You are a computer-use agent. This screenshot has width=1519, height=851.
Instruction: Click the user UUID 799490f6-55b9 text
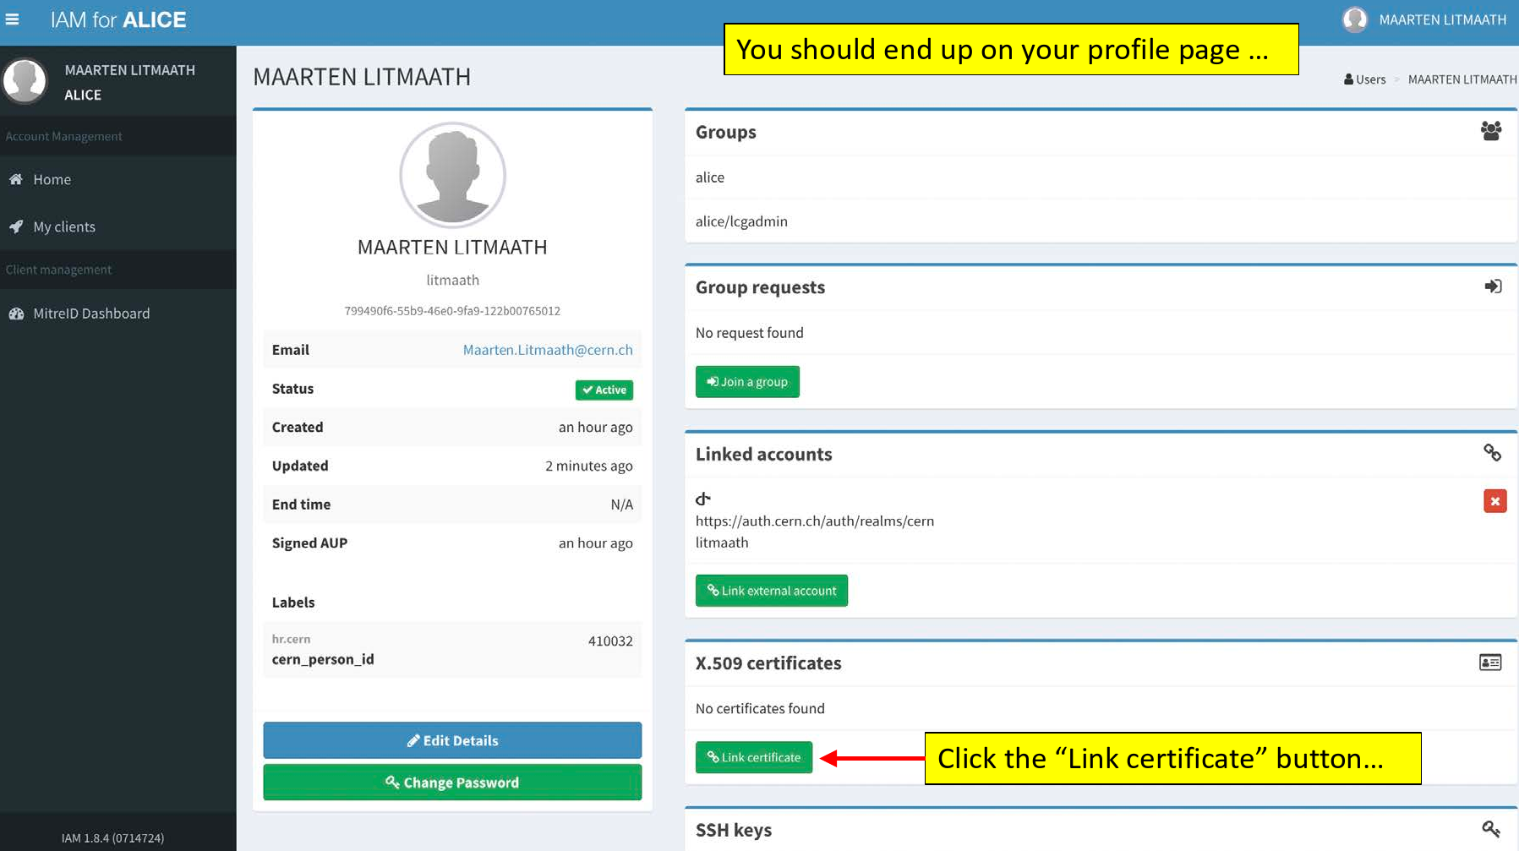coord(452,311)
